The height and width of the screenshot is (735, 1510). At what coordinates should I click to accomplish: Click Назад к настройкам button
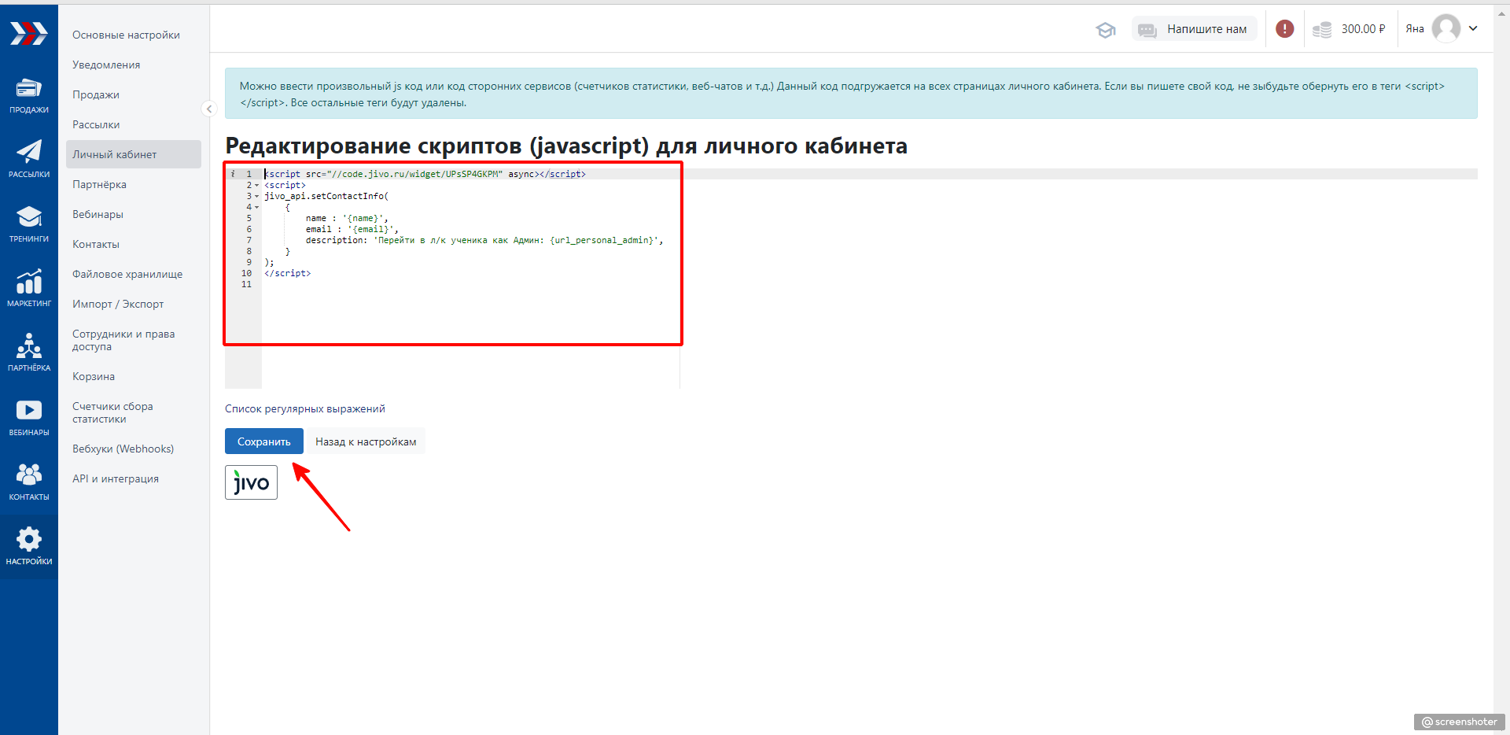[366, 441]
